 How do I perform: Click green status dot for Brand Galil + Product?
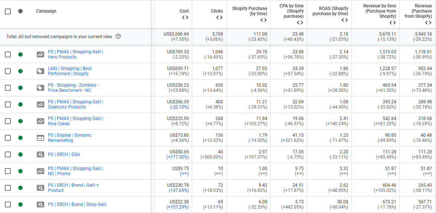point(20,188)
